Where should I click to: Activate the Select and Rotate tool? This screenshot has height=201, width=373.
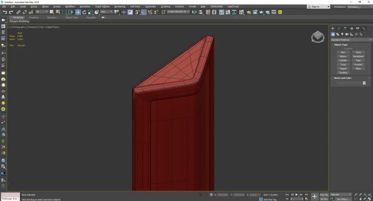pyautogui.click(x=84, y=12)
